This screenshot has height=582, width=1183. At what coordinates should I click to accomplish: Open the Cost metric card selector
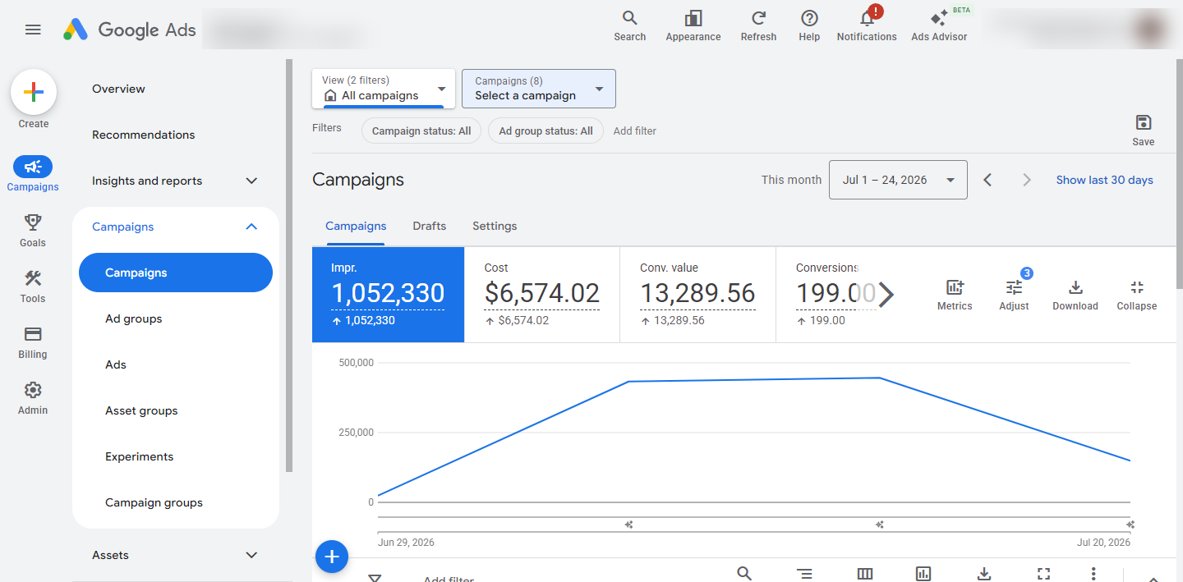pyautogui.click(x=542, y=294)
